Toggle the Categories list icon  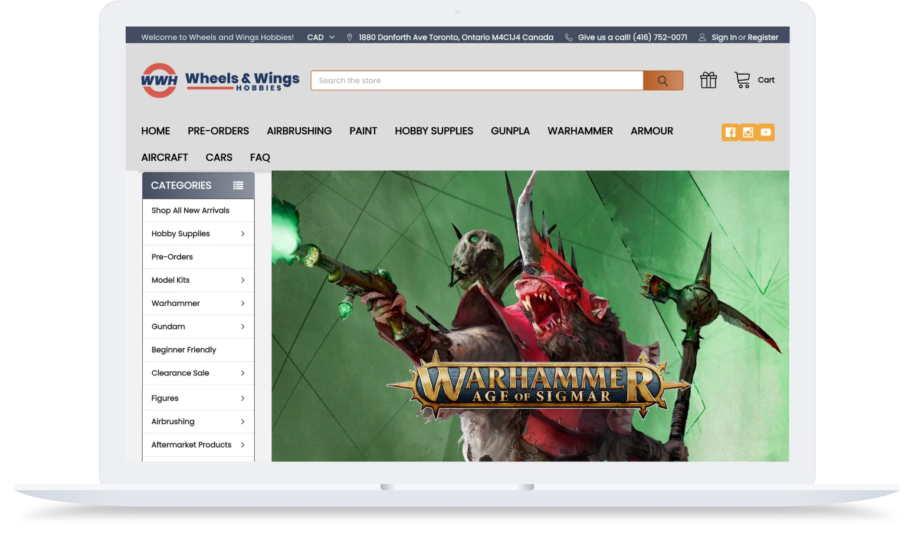pos(238,186)
